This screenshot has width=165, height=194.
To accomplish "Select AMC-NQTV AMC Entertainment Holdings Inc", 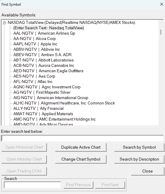I will (55, 119).
